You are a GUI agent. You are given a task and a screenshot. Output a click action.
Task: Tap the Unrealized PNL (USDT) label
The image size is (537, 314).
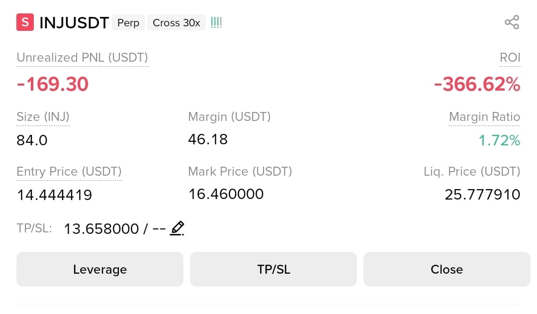[x=82, y=58]
